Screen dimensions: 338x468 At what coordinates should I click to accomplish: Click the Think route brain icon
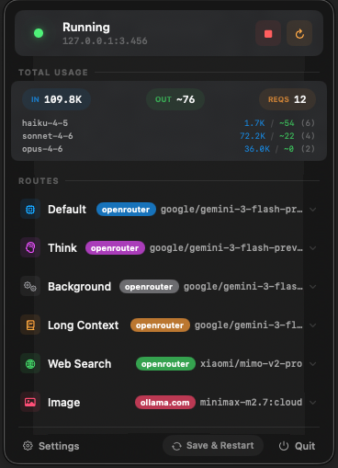tap(30, 247)
